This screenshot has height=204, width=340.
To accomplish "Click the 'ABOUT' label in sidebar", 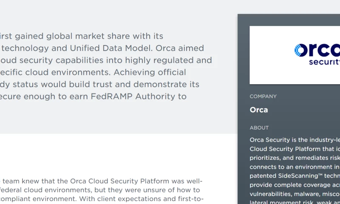I will tap(259, 128).
